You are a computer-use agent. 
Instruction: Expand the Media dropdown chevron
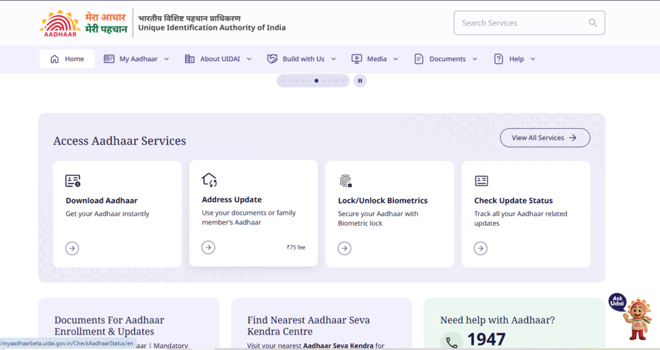396,59
